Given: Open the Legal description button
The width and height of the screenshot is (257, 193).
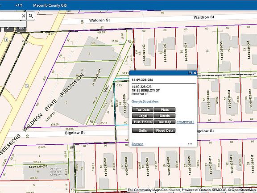Looking at the screenshot, I should pos(143,116).
